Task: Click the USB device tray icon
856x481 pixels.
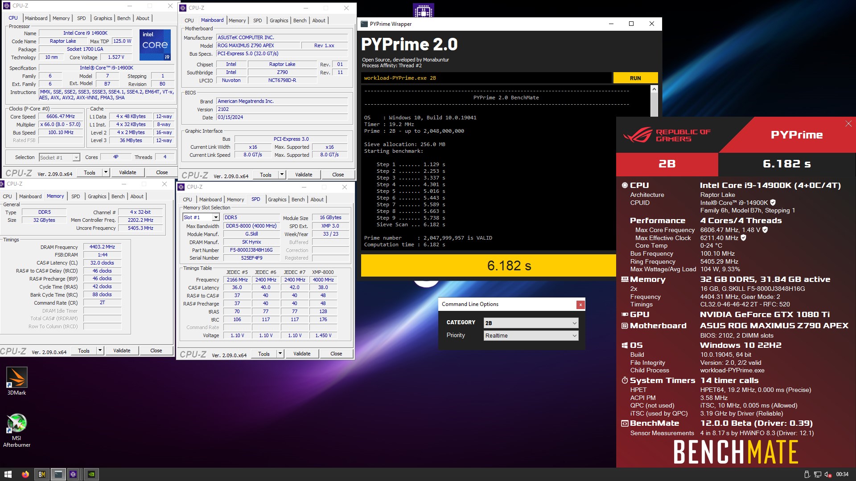Action: coord(807,474)
